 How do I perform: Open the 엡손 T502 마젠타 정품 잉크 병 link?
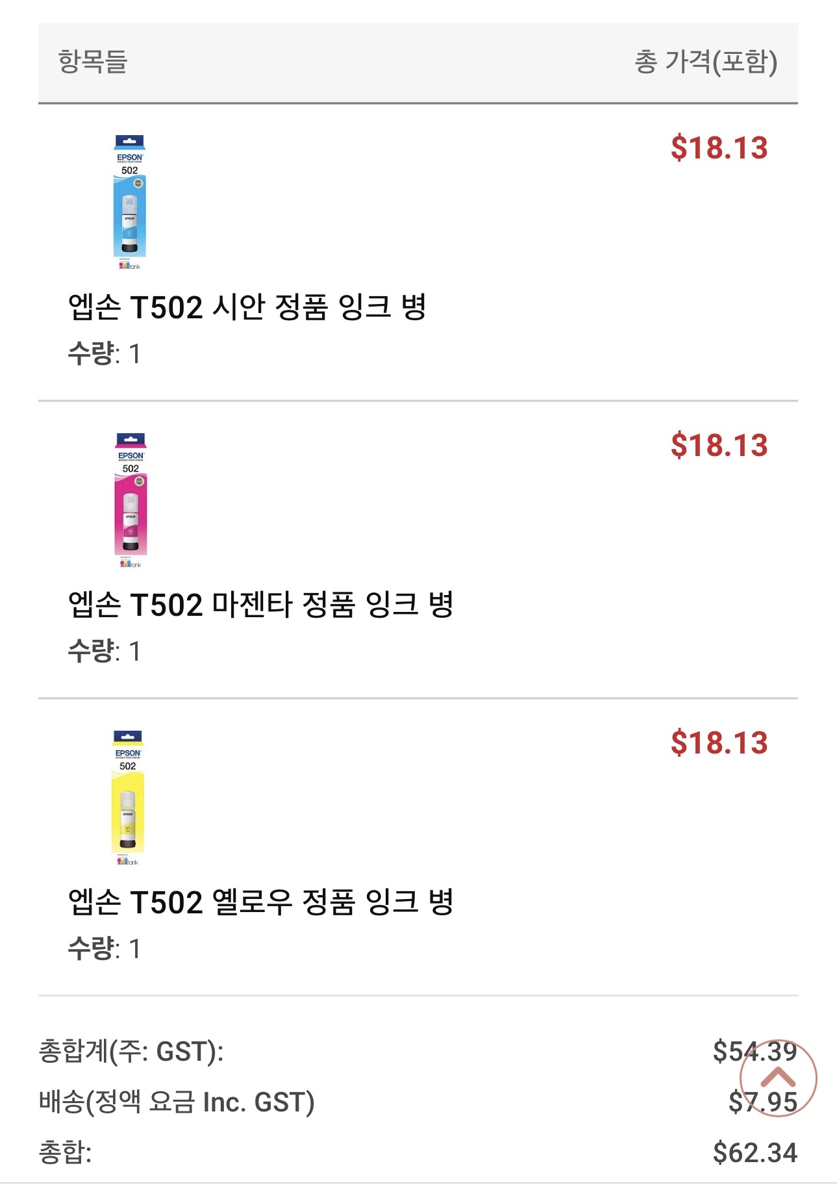click(x=260, y=604)
